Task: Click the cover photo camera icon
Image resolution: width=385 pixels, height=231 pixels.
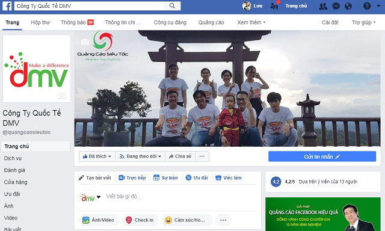Action: pyautogui.click(x=85, y=42)
